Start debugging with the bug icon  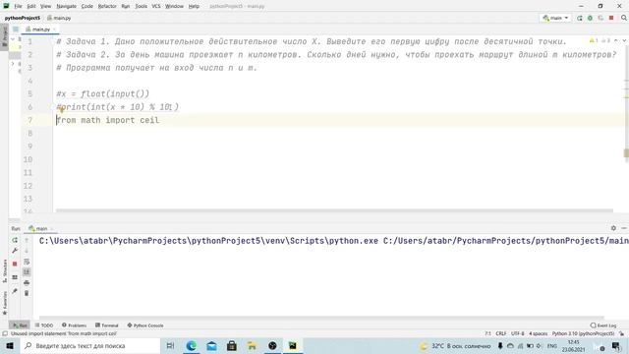pos(590,18)
